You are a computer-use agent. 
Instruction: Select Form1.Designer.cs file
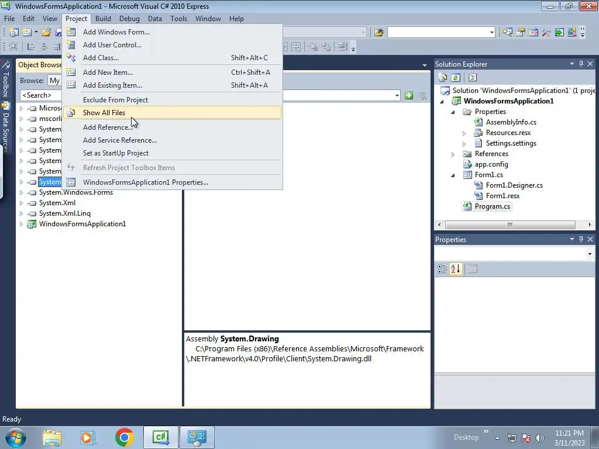(x=514, y=185)
